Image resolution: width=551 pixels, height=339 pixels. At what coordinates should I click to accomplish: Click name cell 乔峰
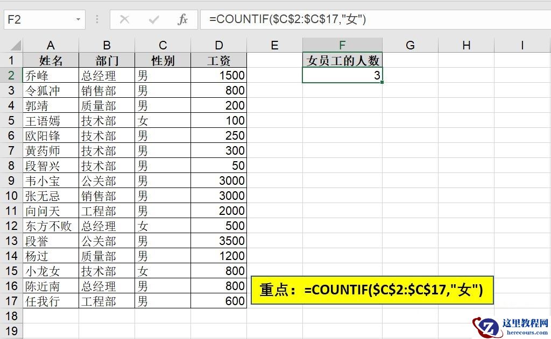[51, 75]
